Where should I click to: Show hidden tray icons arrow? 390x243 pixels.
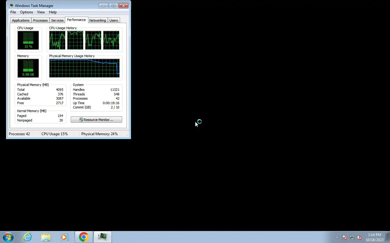tap(337, 237)
